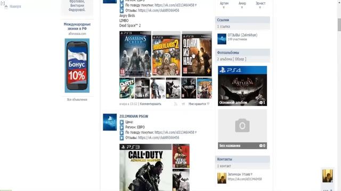Click the вчера в 13:12 post timestamp
The image size is (341, 191).
pos(128,104)
